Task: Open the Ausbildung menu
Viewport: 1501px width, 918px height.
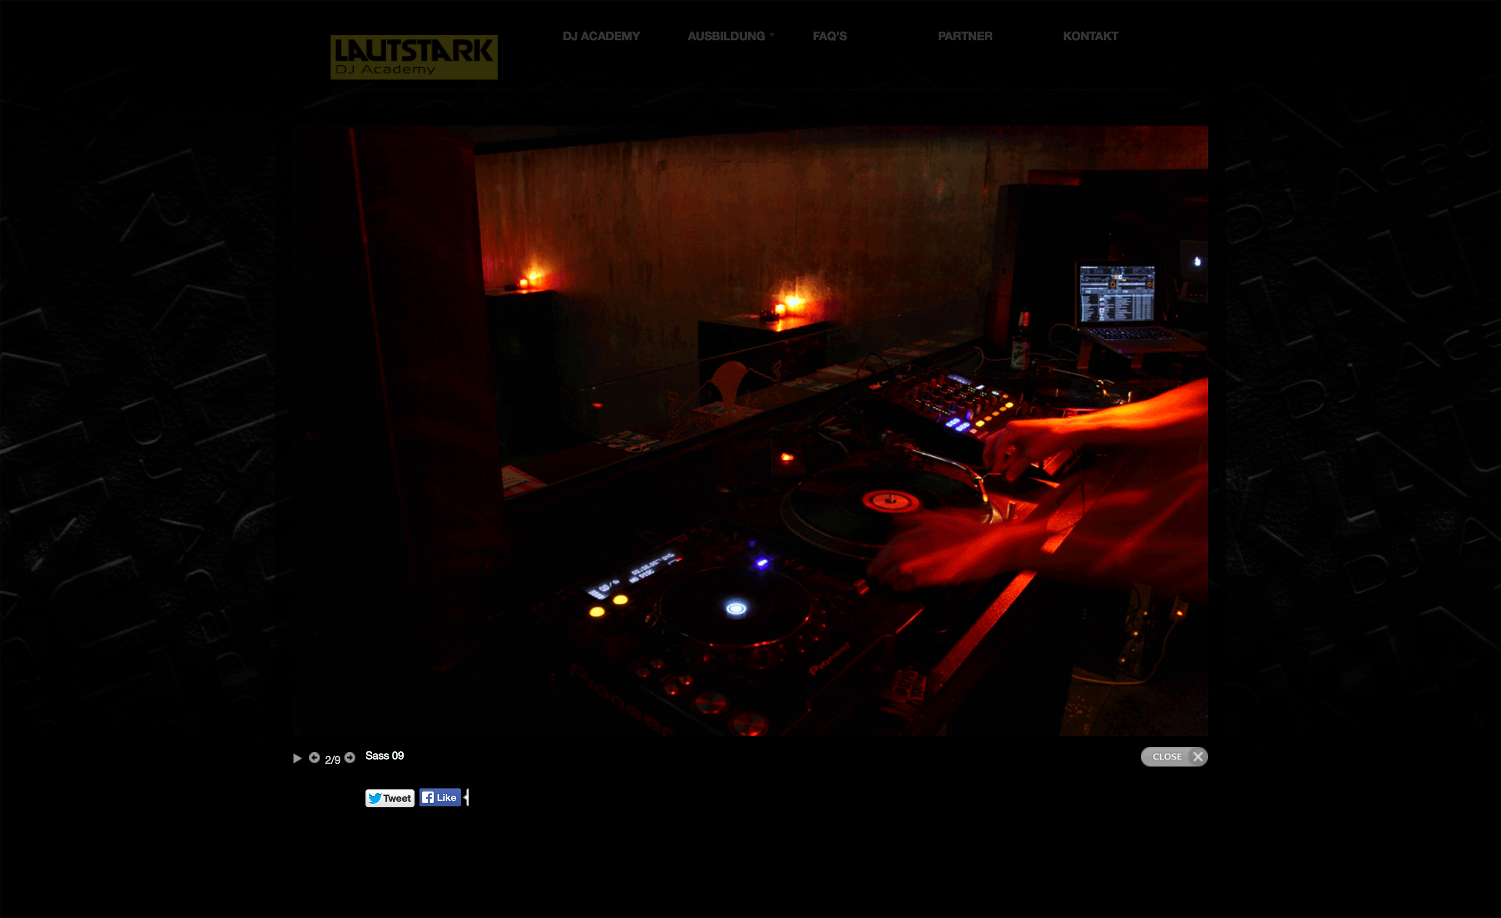Action: (x=726, y=36)
